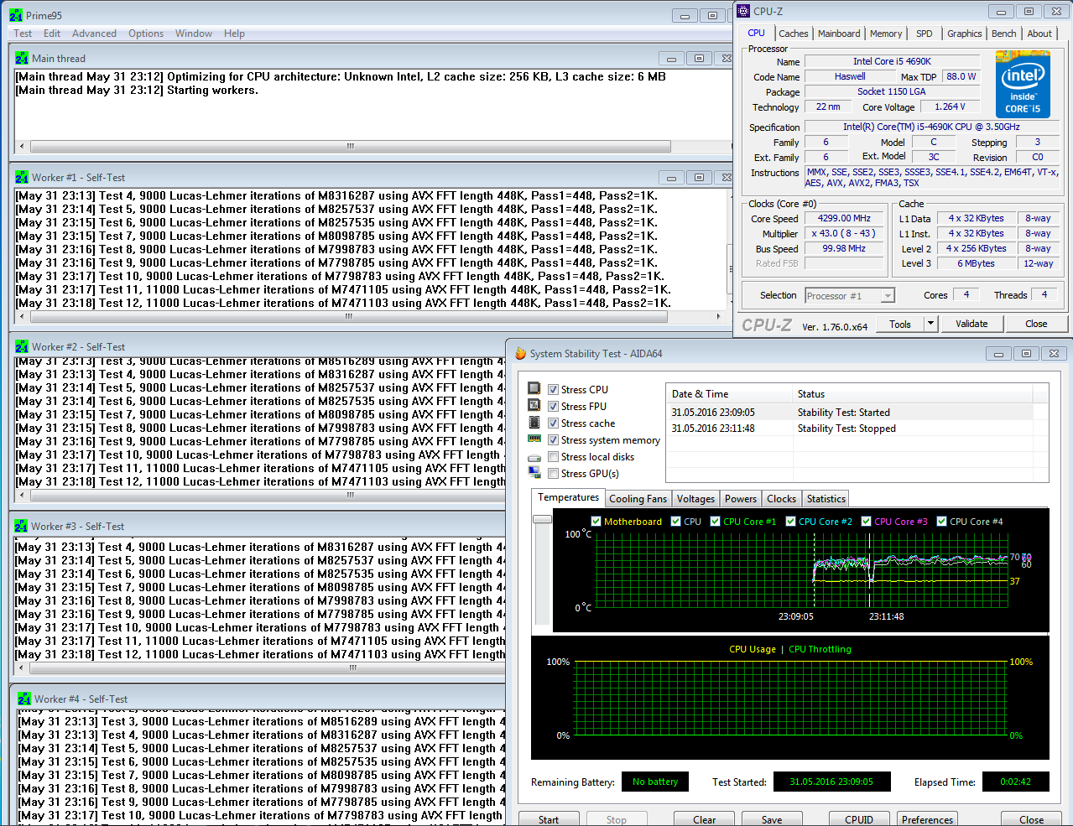
Task: Switch to Cooling Fans tab in AIDA64
Action: coord(638,499)
